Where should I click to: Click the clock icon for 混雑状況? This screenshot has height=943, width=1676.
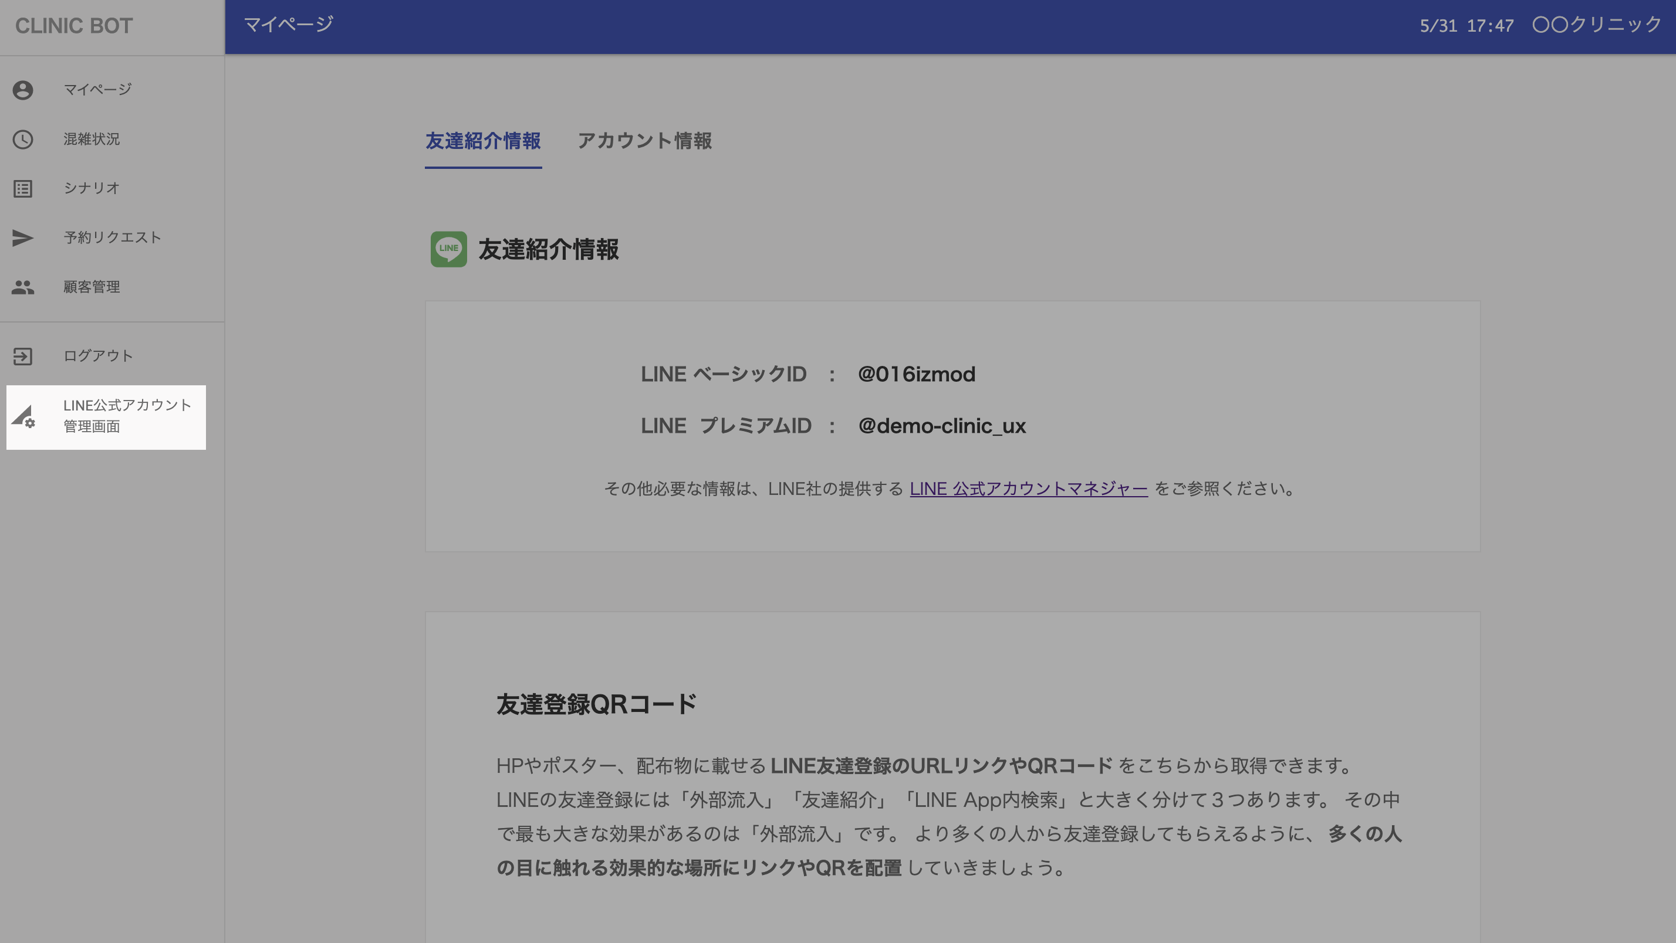(23, 139)
